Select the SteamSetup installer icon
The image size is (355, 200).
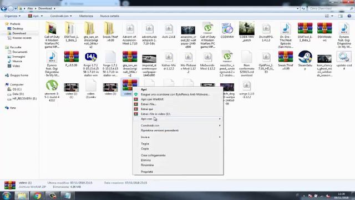click(305, 57)
